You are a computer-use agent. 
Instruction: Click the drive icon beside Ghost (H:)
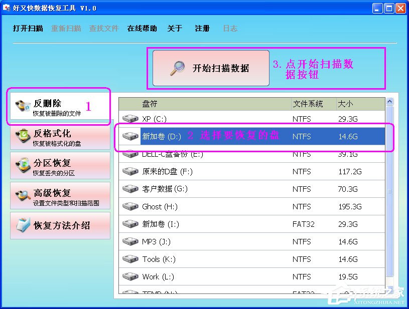click(130, 206)
